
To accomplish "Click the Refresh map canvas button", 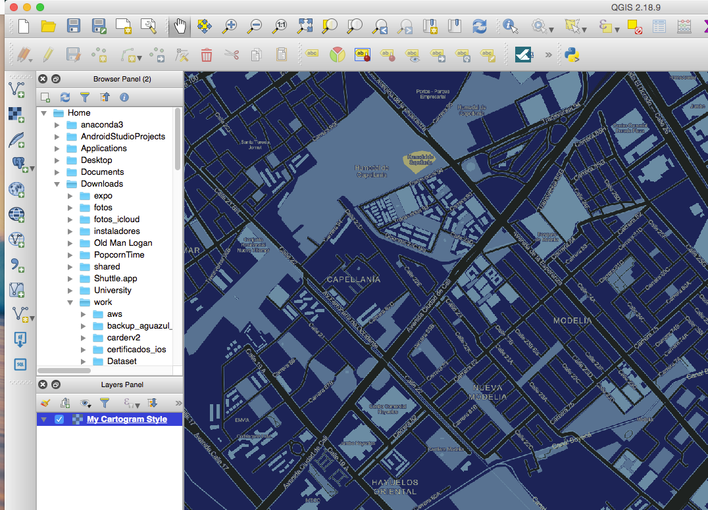I will pos(480,26).
